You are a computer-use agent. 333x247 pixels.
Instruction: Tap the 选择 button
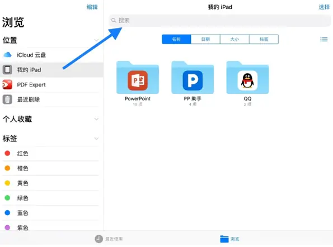click(x=324, y=7)
